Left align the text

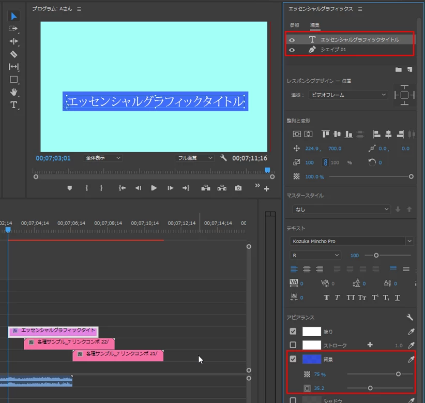[294, 269]
